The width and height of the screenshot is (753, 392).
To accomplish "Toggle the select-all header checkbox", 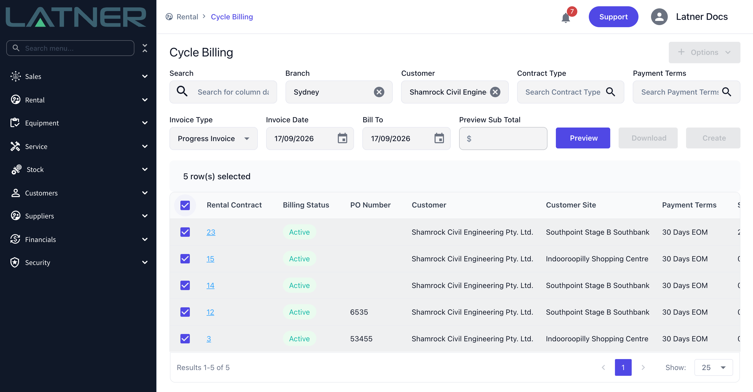I will 185,205.
